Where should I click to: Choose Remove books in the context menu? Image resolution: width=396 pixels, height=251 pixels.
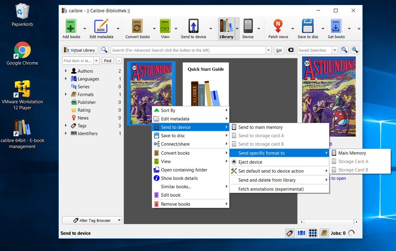pyautogui.click(x=191, y=204)
